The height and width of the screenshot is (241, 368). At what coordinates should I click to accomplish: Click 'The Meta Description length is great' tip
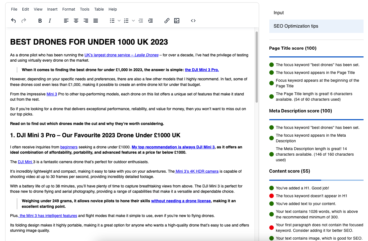point(315,154)
